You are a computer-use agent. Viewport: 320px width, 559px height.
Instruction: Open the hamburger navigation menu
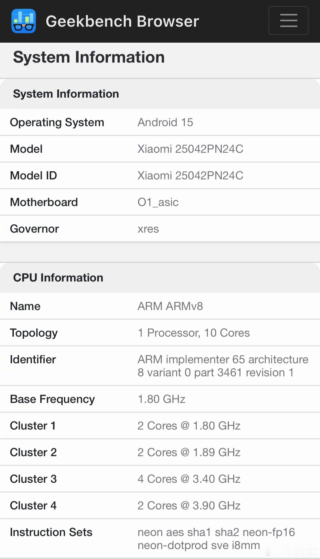coord(288,21)
